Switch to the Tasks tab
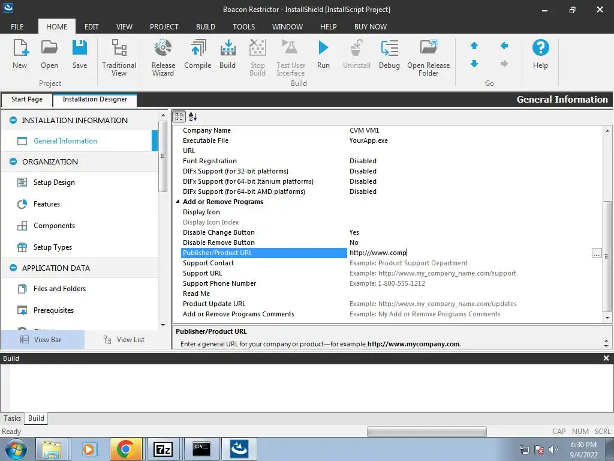The image size is (614, 461). pyautogui.click(x=12, y=418)
